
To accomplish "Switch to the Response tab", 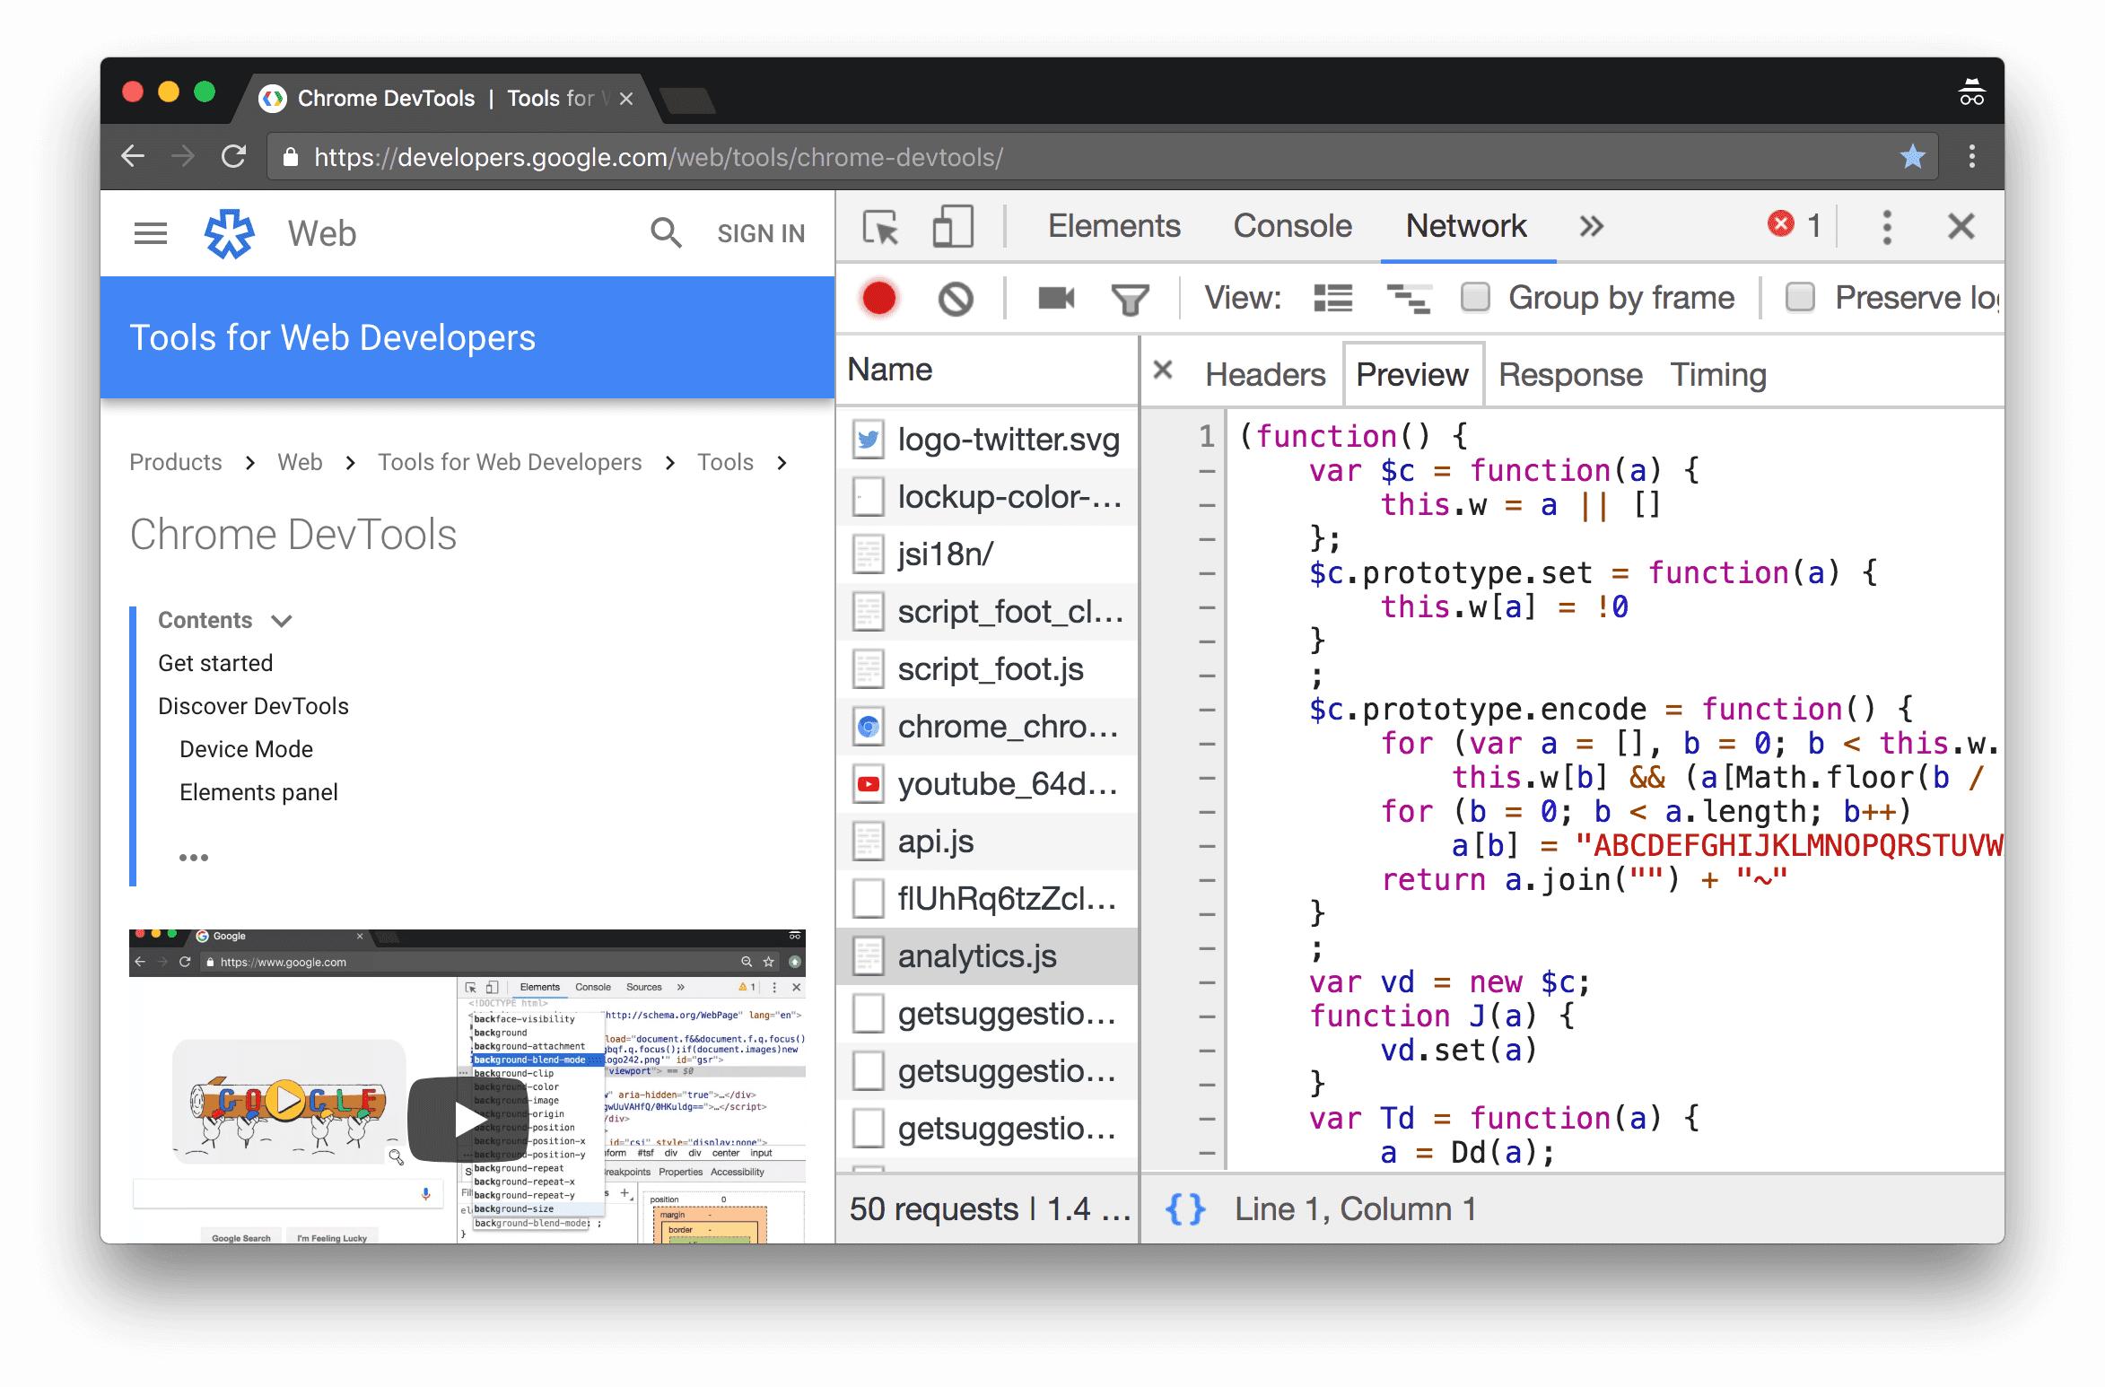I will [x=1567, y=373].
